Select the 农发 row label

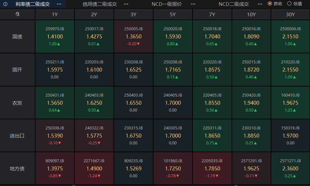17,103
